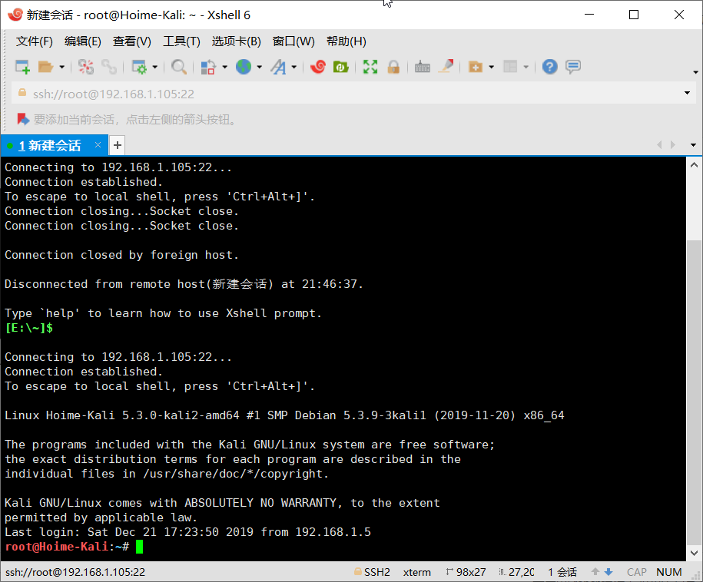This screenshot has width=703, height=582.
Task: Click the tab scroll right arrow
Action: tap(673, 144)
